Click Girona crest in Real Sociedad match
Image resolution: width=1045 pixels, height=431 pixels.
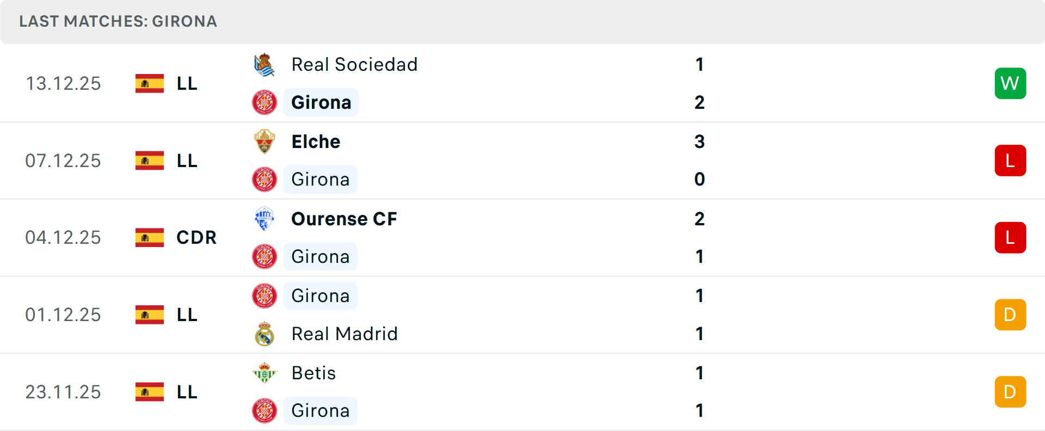265,102
